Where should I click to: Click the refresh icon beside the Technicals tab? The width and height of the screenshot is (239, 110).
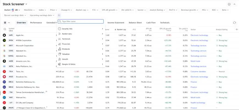234,23
